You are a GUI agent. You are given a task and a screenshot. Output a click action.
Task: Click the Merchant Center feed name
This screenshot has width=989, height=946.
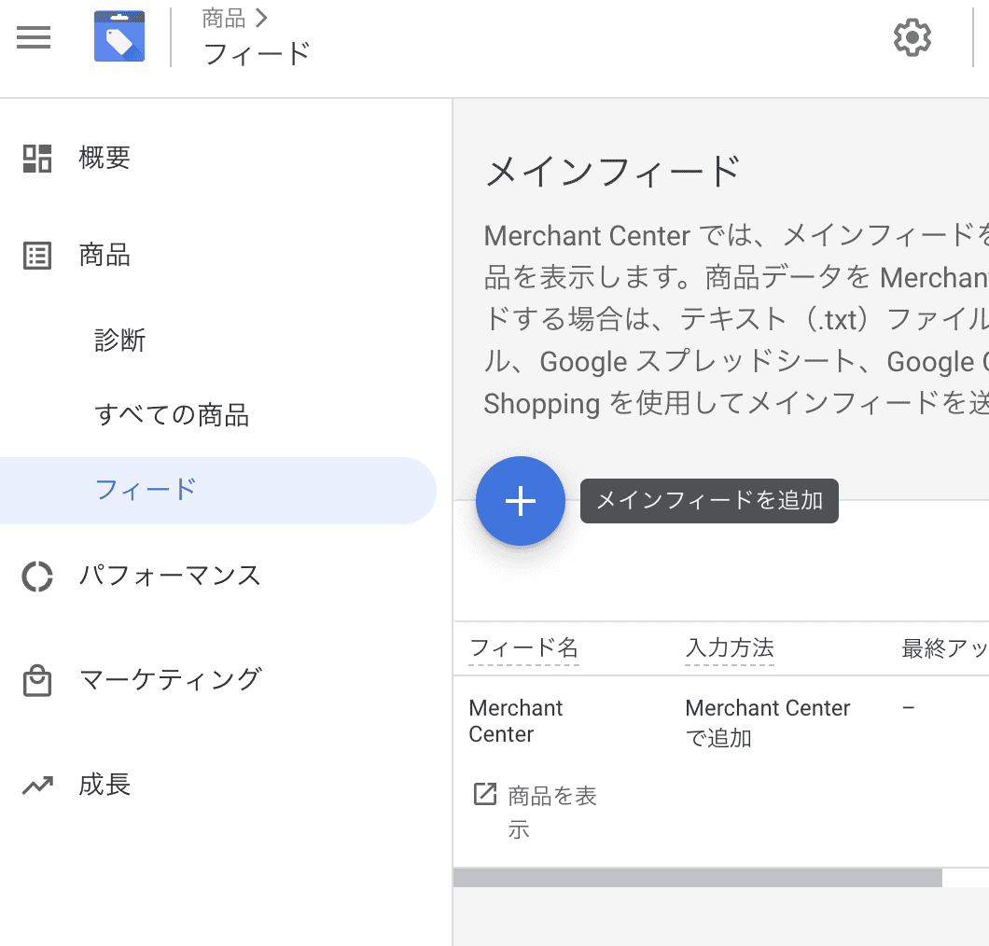[515, 721]
